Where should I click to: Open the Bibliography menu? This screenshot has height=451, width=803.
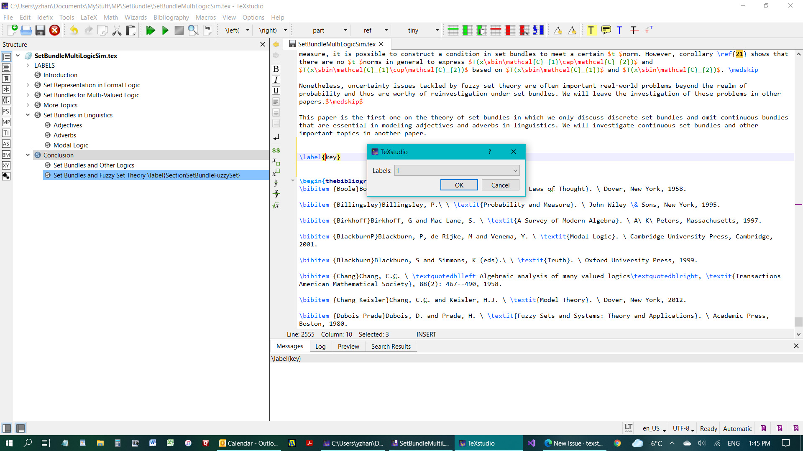[x=171, y=17]
